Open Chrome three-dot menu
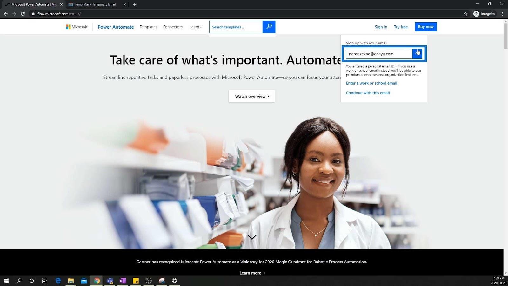The width and height of the screenshot is (508, 286). pos(502,14)
